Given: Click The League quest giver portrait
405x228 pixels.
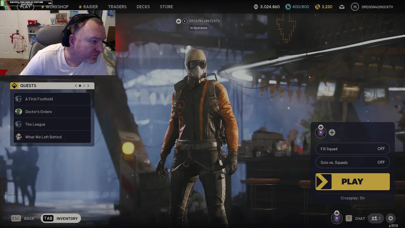Looking at the screenshot, I should [x=19, y=124].
